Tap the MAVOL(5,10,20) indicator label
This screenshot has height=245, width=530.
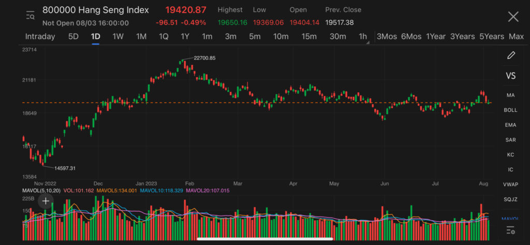coord(41,191)
